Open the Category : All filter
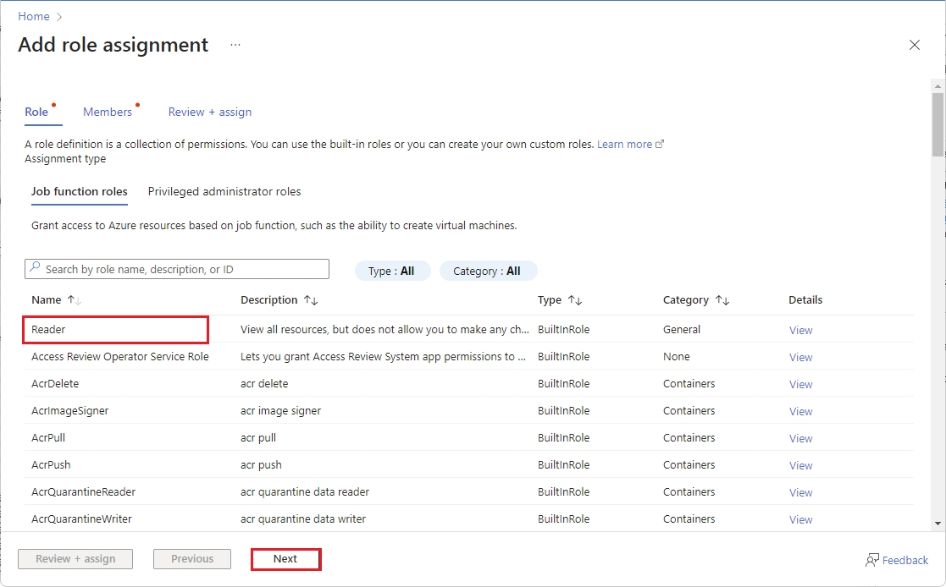Viewport: 946px width, 587px height. pos(488,271)
